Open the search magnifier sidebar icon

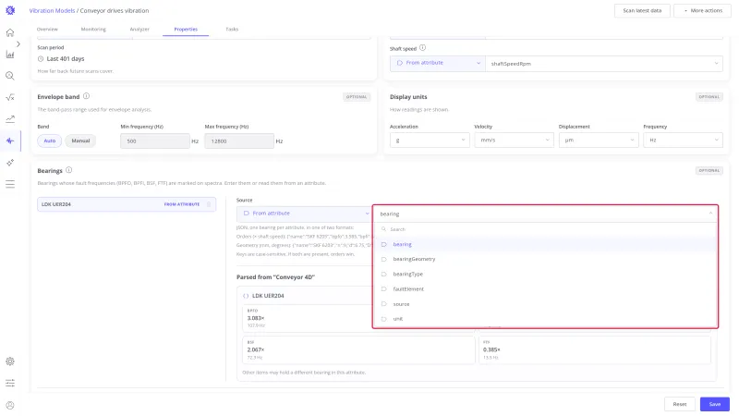[x=10, y=76]
